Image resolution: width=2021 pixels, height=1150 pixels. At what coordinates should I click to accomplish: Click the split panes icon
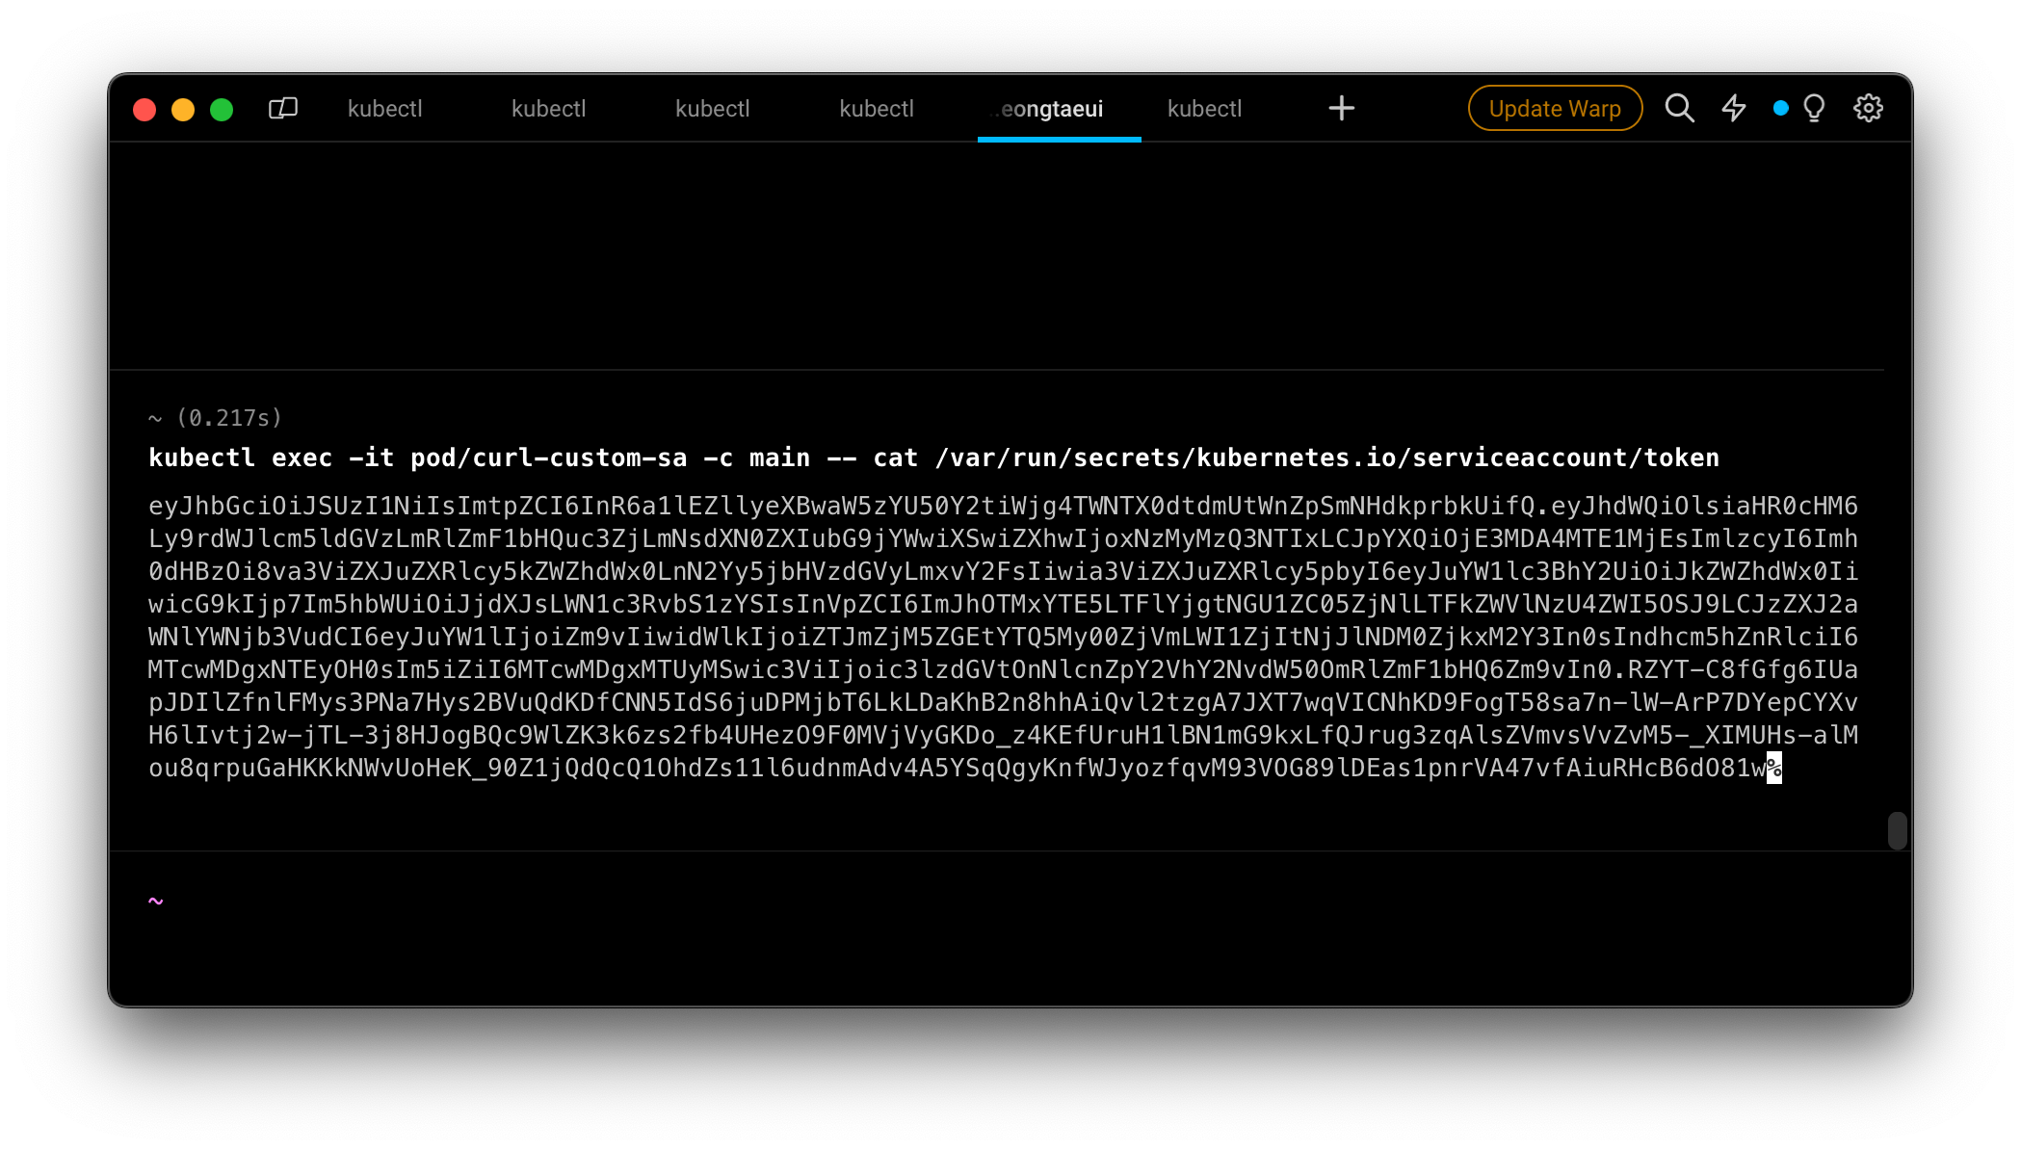[282, 108]
